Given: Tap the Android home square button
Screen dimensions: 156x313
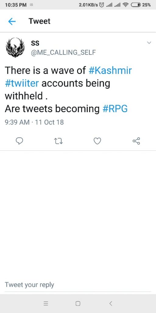Looking at the screenshot, I should tap(78, 304).
